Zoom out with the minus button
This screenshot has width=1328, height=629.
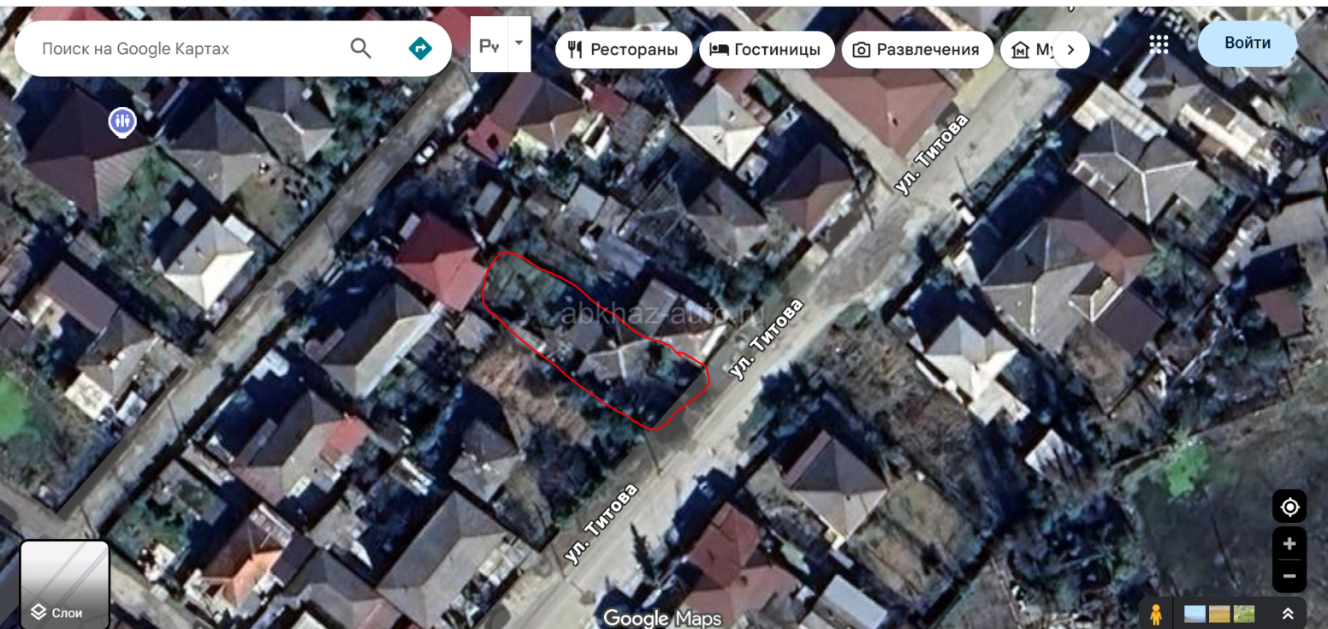[1289, 576]
